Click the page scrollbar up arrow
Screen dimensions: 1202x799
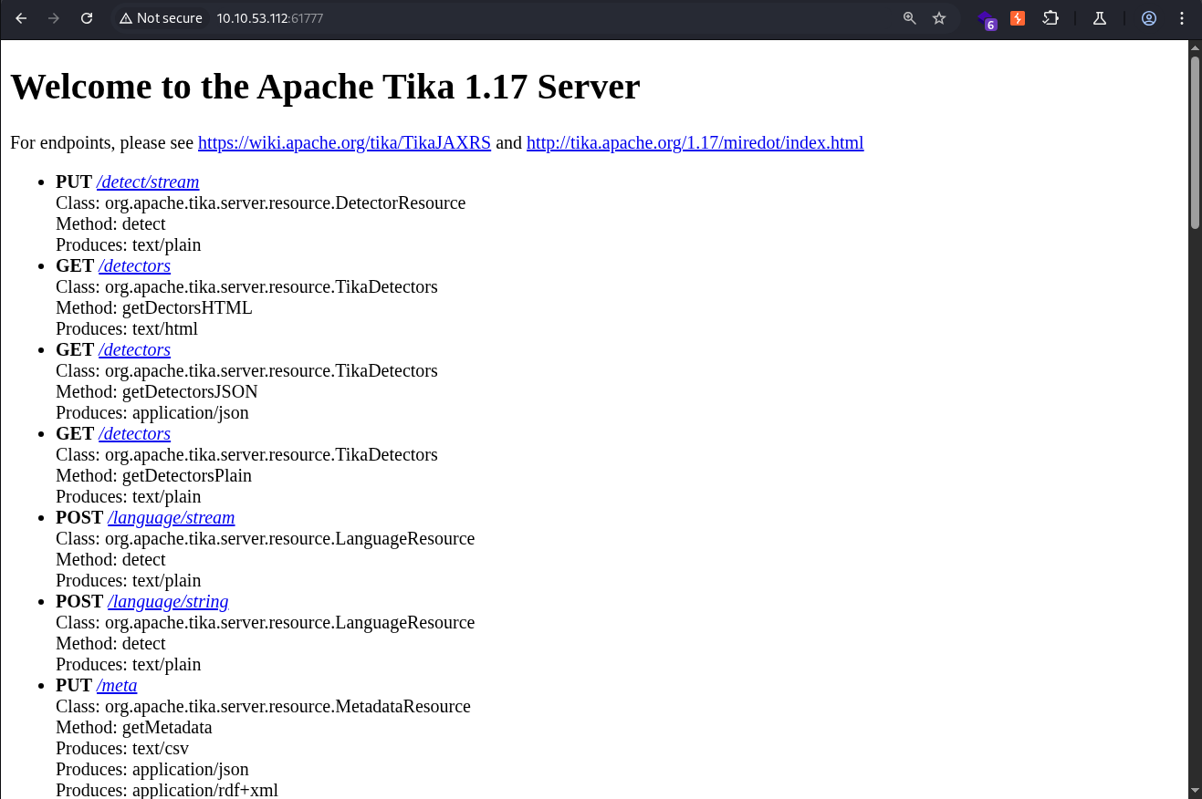tap(1195, 47)
